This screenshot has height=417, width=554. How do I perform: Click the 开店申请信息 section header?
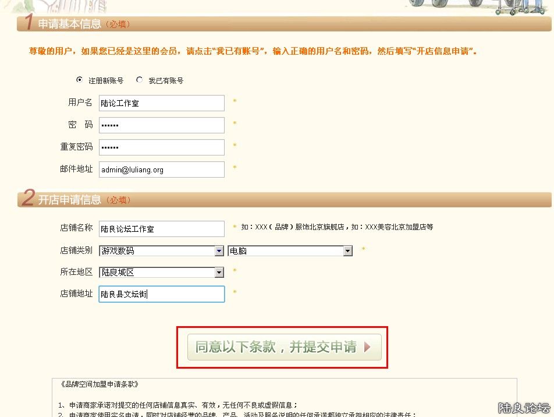point(69,200)
